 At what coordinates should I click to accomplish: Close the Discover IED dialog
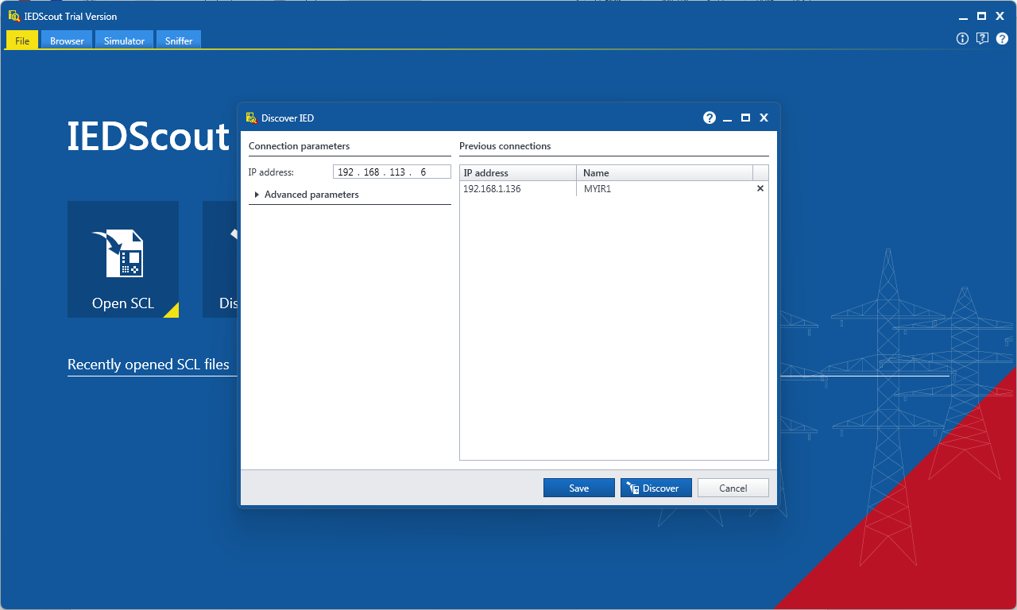click(x=764, y=118)
